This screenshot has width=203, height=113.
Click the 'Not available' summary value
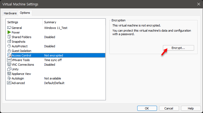point(53,78)
